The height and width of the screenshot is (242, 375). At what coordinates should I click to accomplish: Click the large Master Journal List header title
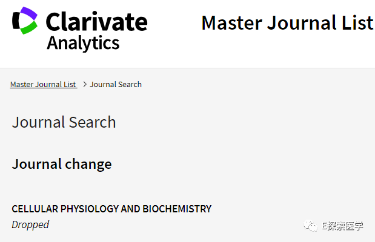point(287,23)
